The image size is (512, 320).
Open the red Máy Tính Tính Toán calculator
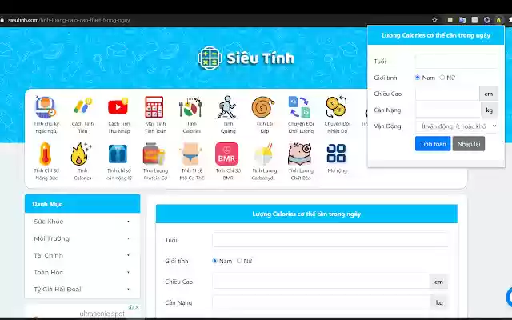click(x=154, y=106)
